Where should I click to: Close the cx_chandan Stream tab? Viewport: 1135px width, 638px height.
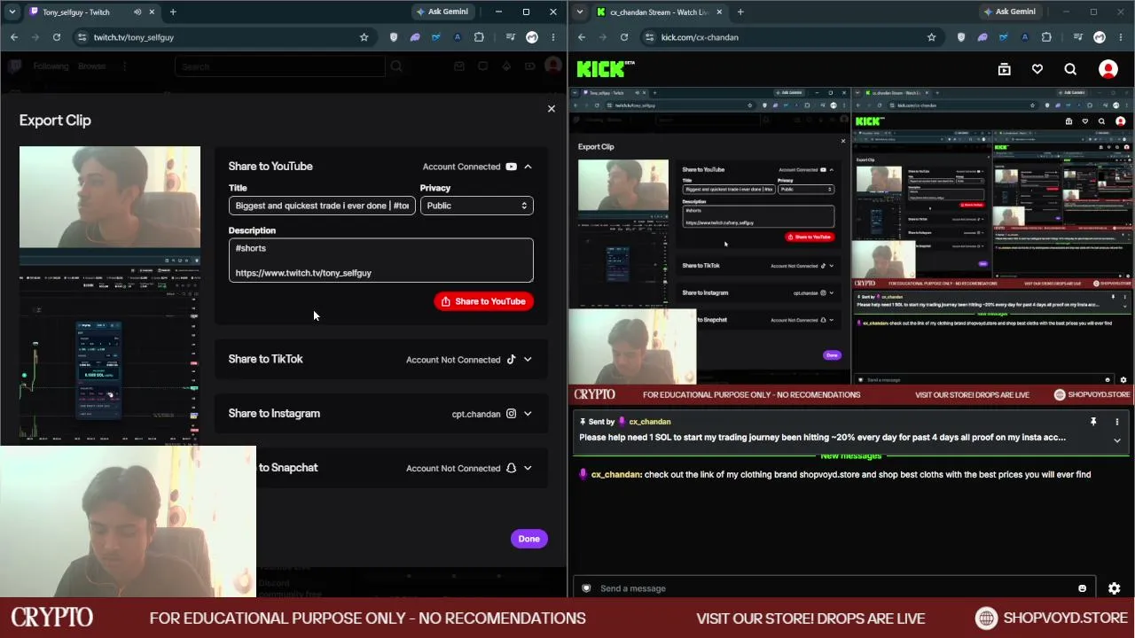(x=719, y=12)
